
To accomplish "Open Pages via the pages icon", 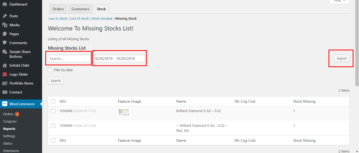I will pyautogui.click(x=4, y=34).
